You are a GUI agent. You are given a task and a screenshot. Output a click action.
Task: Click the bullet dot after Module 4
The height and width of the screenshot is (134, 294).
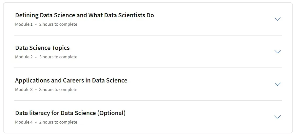click(36, 123)
